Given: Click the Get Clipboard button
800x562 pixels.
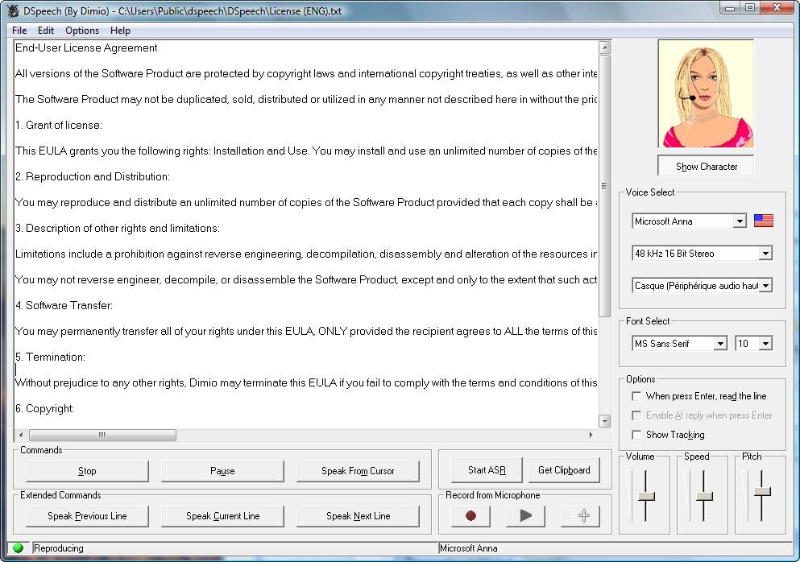Looking at the screenshot, I should pos(564,470).
